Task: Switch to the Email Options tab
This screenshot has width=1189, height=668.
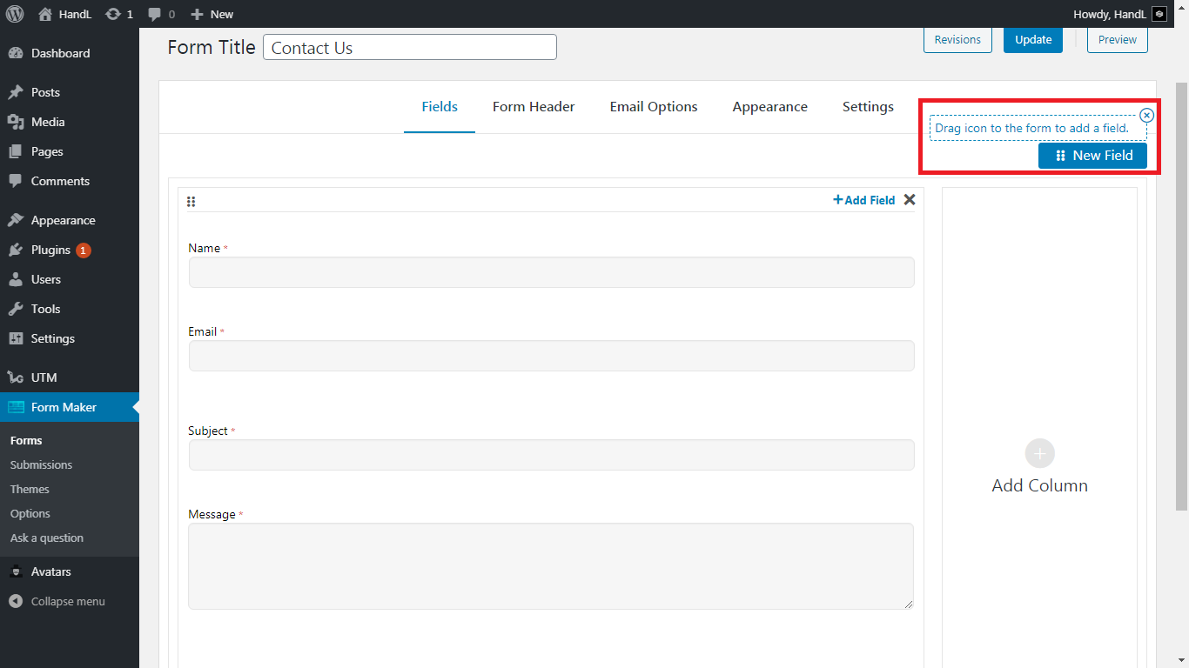Action: (654, 107)
